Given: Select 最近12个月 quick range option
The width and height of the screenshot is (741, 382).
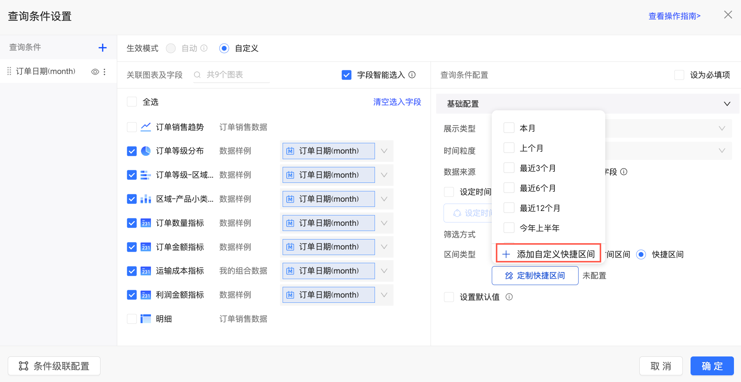Looking at the screenshot, I should [509, 208].
